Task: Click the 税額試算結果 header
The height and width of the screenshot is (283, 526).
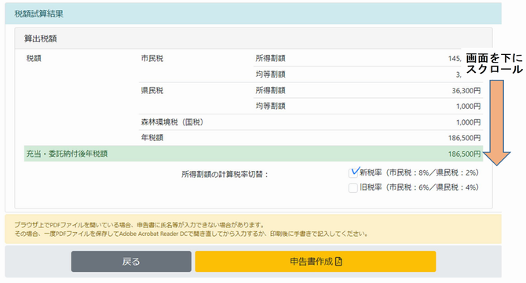Action: tap(39, 14)
